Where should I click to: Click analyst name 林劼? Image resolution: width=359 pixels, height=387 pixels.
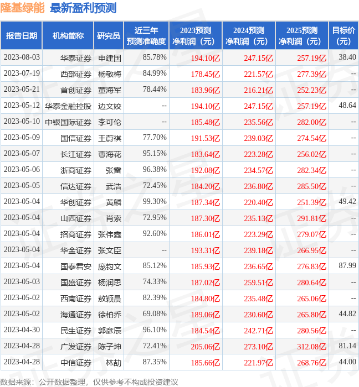pyautogui.click(x=114, y=363)
